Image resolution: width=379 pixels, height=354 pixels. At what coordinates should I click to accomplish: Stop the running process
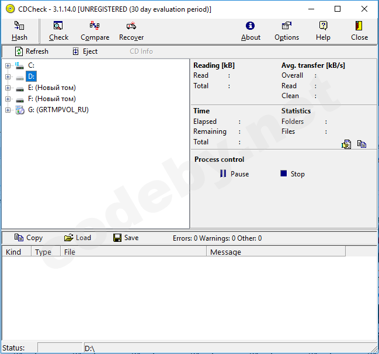coord(293,173)
